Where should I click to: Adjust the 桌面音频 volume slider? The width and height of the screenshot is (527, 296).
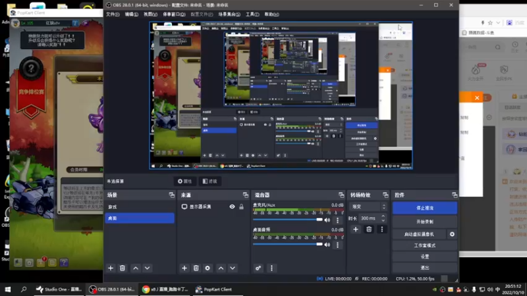pos(288,244)
